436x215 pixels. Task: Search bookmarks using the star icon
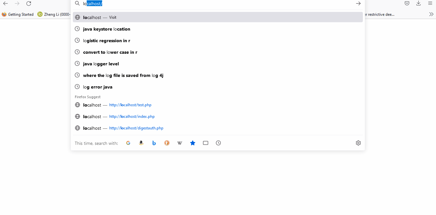[x=193, y=143]
